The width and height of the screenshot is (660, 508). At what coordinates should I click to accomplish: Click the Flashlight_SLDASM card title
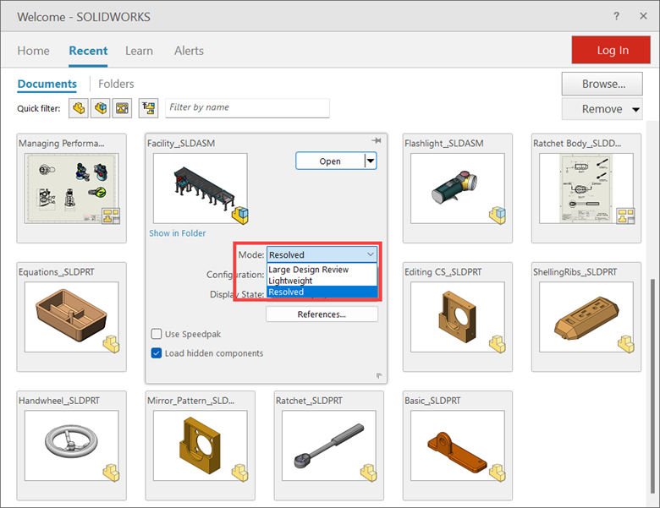(444, 144)
